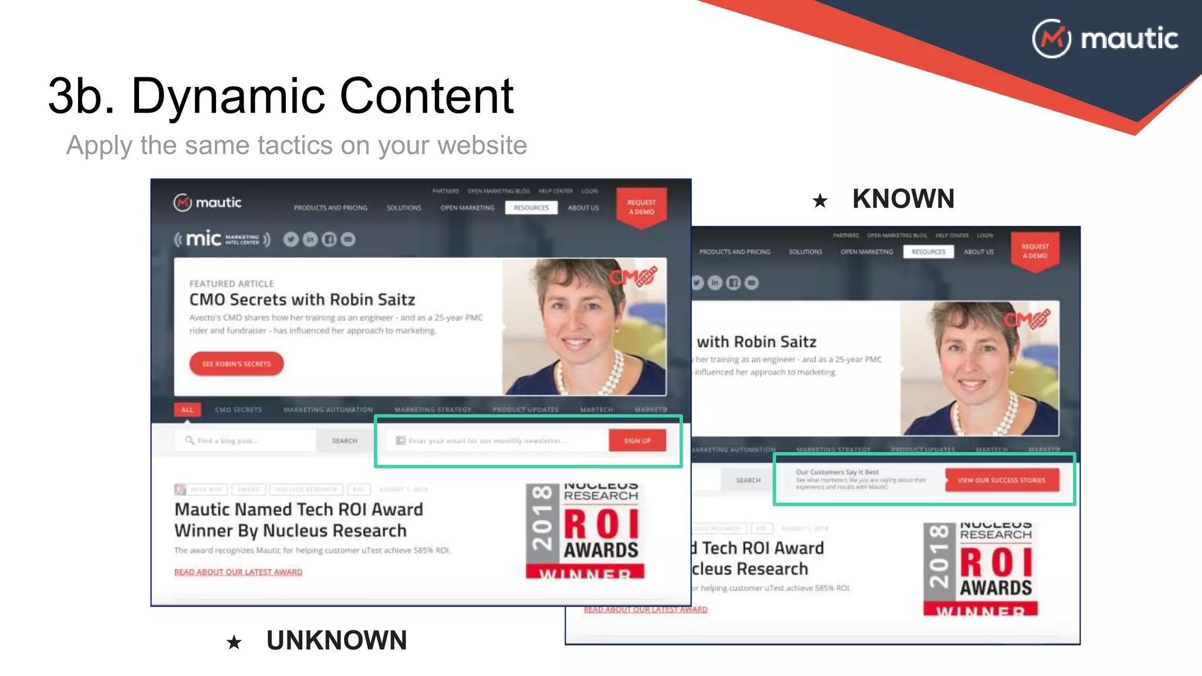Select Product Updates tab in the Unknown screenshot

(x=525, y=410)
